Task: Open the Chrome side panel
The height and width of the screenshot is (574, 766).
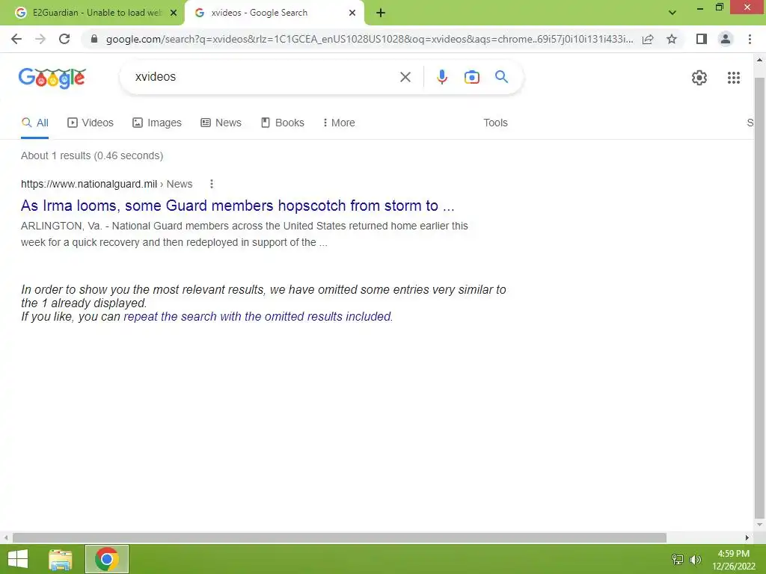Action: pos(702,39)
